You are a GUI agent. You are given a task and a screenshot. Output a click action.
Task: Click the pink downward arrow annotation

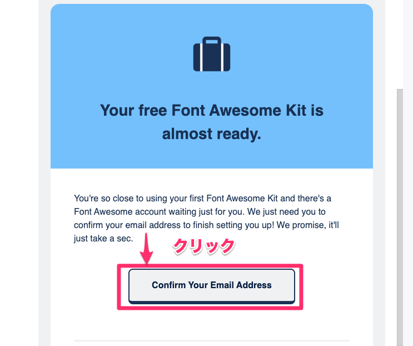coord(146,248)
